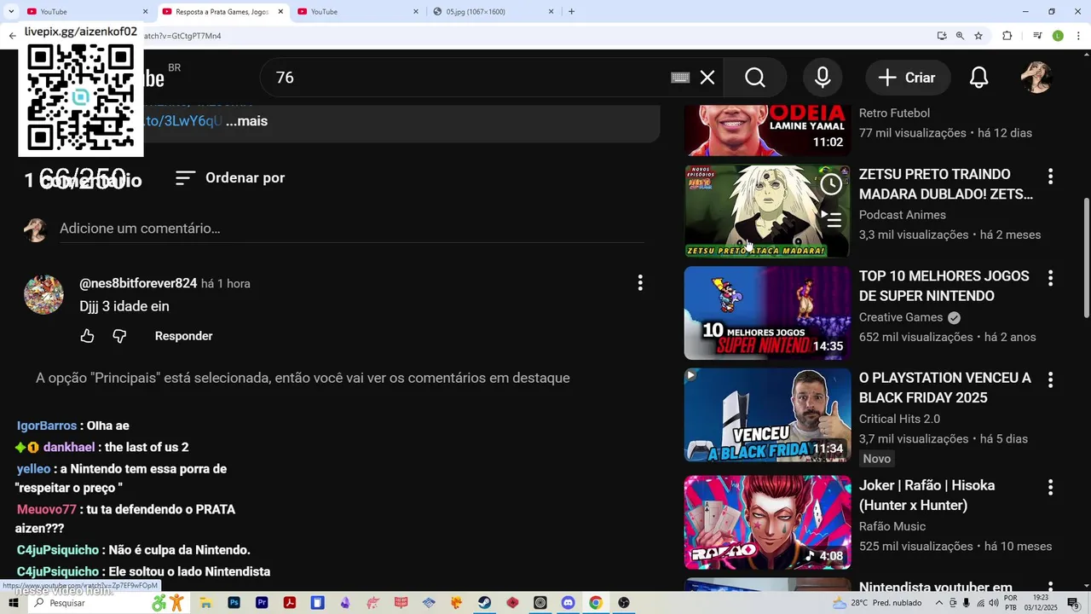Open the commenter avatar of nes8bitforever824

pyautogui.click(x=43, y=294)
